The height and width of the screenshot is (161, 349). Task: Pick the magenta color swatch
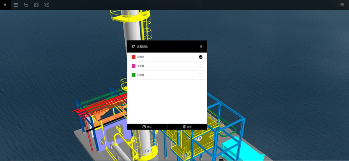tap(134, 66)
